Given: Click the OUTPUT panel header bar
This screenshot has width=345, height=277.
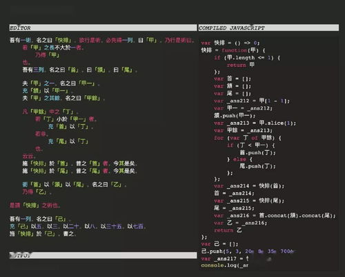Looking at the screenshot, I should tap(103, 255).
